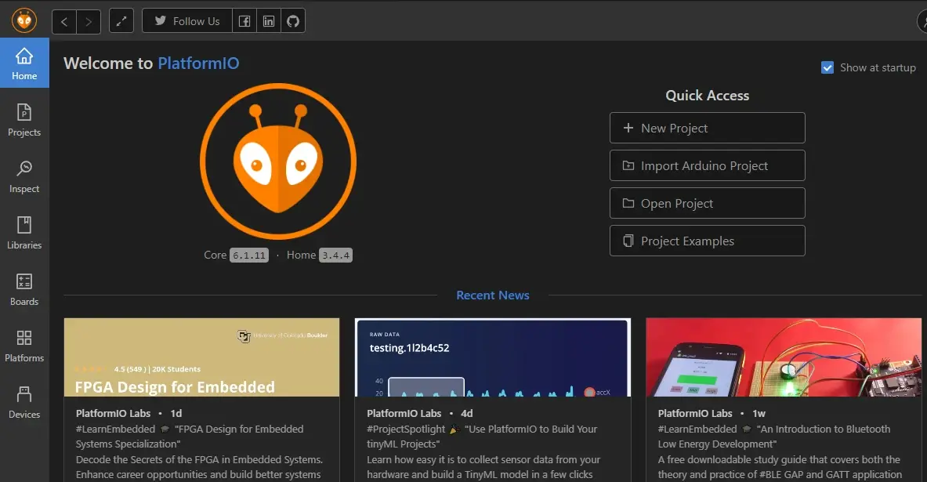Image resolution: width=927 pixels, height=482 pixels.
Task: Open Libraries in the sidebar
Action: [24, 233]
